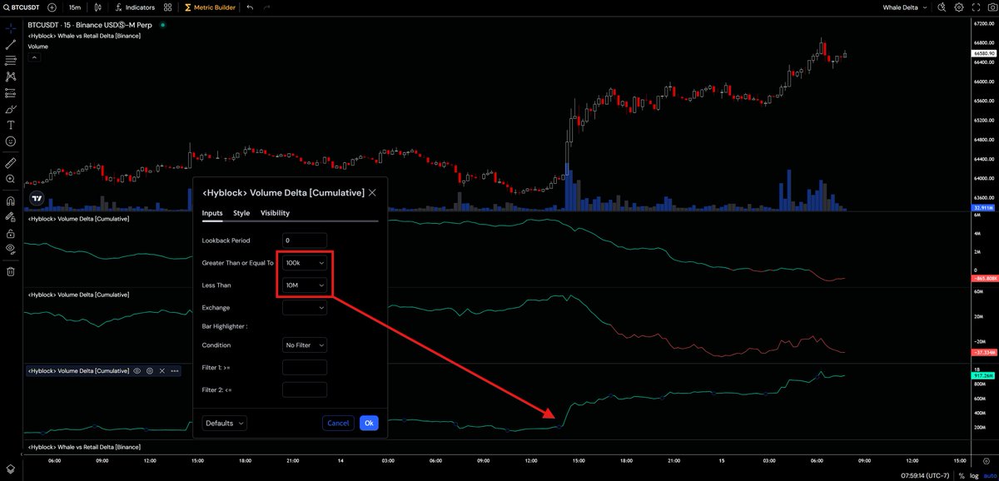999x481 pixels.
Task: Open the Indicators menu
Action: tap(134, 7)
